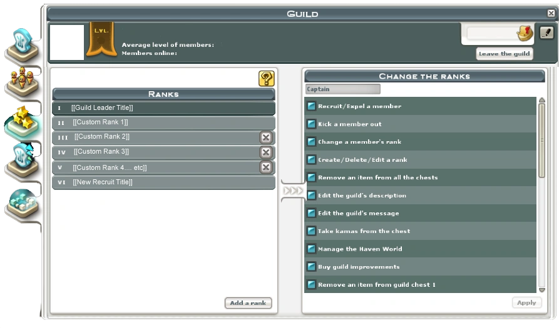Select the [[Custom Rank 2]] rank row
Screen dimensions: 559x328
163,137
